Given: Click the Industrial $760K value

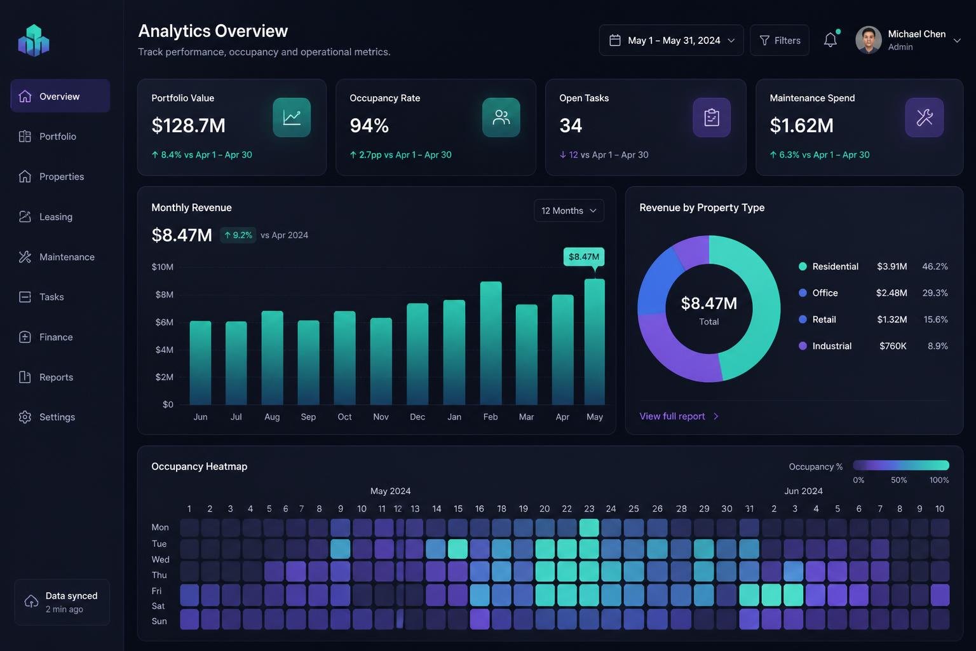Looking at the screenshot, I should (x=893, y=346).
